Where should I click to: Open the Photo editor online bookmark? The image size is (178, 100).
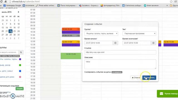45,6
